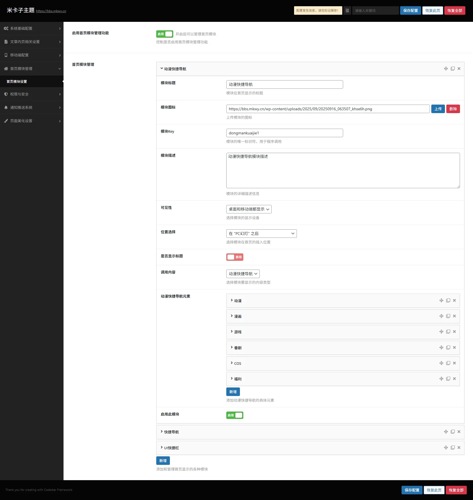Viewport: 473px width, 500px height.
Task: Click clone icon on the 漫画 element
Action: tap(448, 316)
